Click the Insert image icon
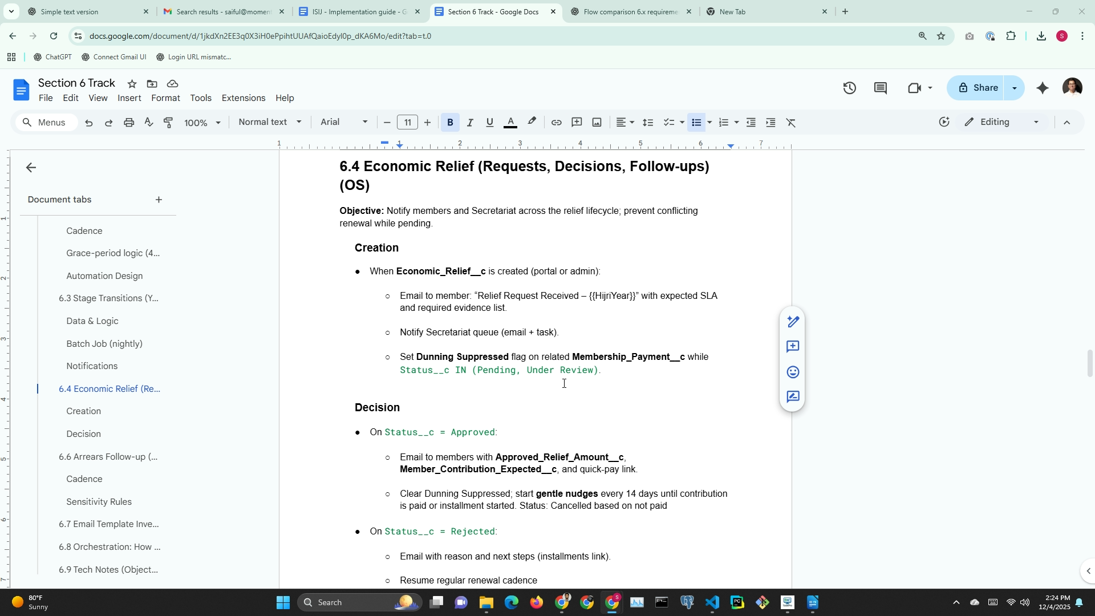Screen dimensions: 1095x616 pos(597,123)
